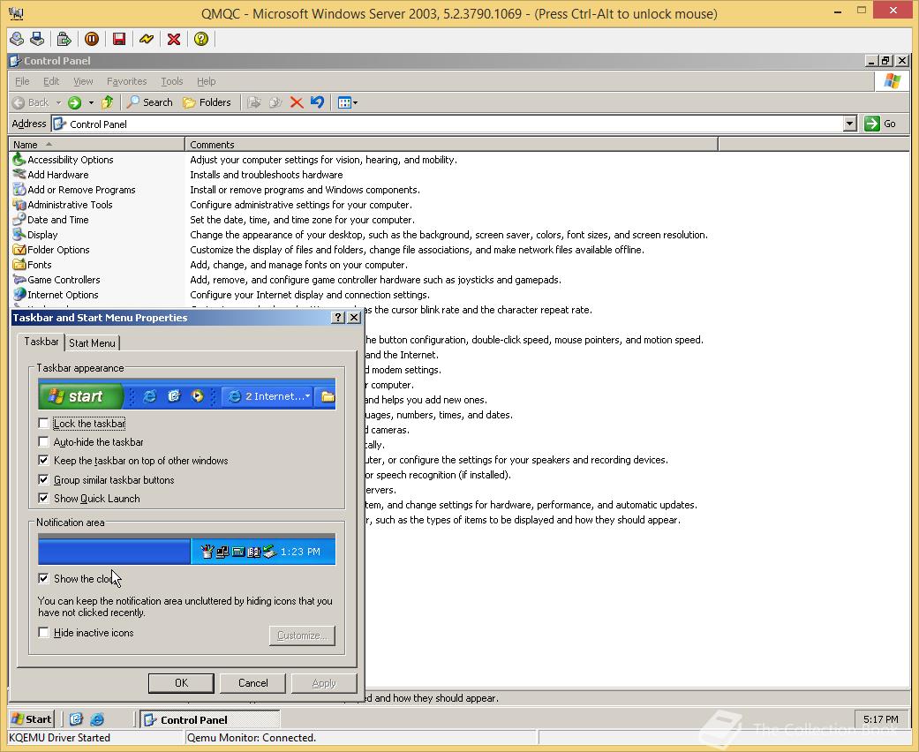Image resolution: width=919 pixels, height=752 pixels.
Task: Click the dialog's question mark help button
Action: 337,317
